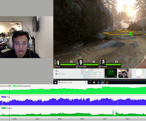The height and width of the screenshot is (121, 146).
Task: Click the medkit icon above Coach's health
Action: [116, 62]
